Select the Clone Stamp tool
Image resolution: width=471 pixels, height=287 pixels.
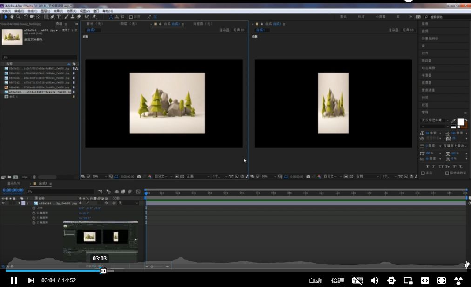(73, 17)
